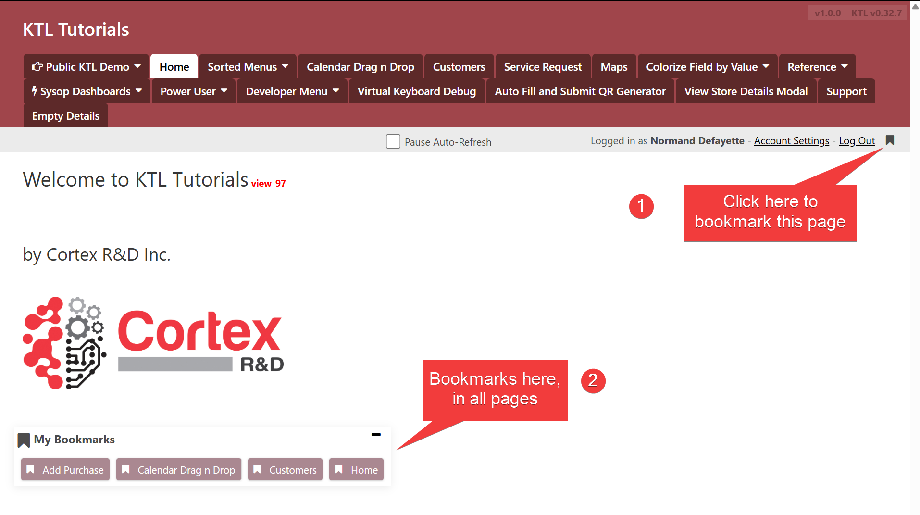Viewport: 920px width, 515px height.
Task: Go to the Customers menu tab
Action: coord(459,66)
